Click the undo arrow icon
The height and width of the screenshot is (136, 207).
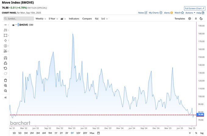click(x=5, y=68)
